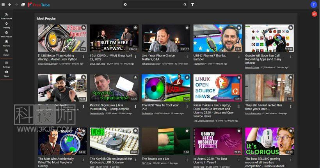Favorite the WAN Show April 22 video

coord(135,27)
